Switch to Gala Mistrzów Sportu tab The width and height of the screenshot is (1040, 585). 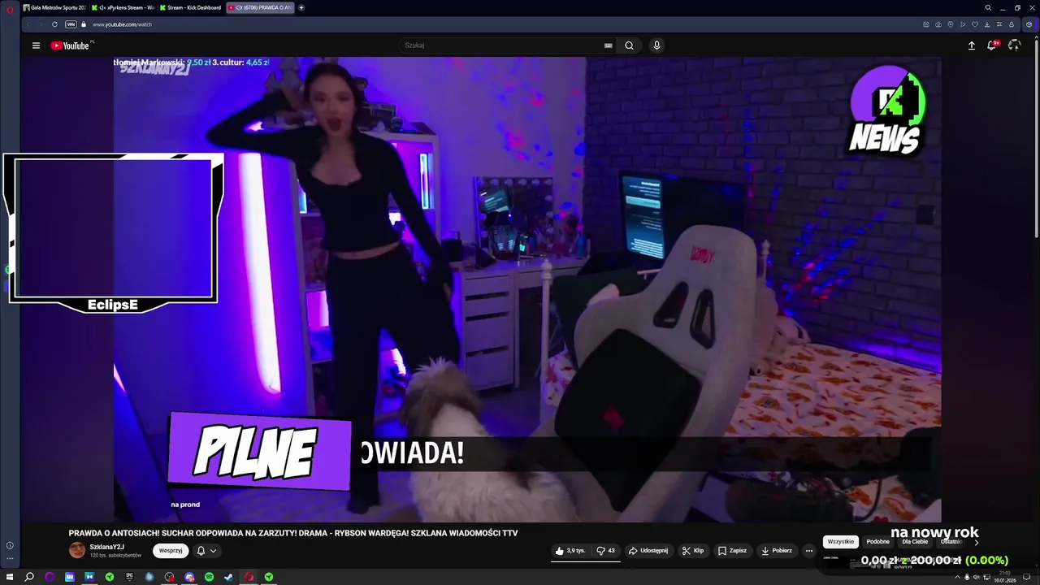54,7
